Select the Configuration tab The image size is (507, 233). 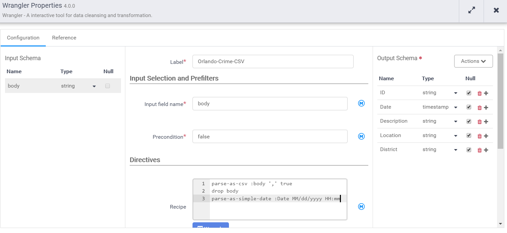(x=23, y=38)
